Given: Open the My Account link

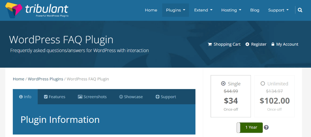Looking at the screenshot, I should 285,44.
